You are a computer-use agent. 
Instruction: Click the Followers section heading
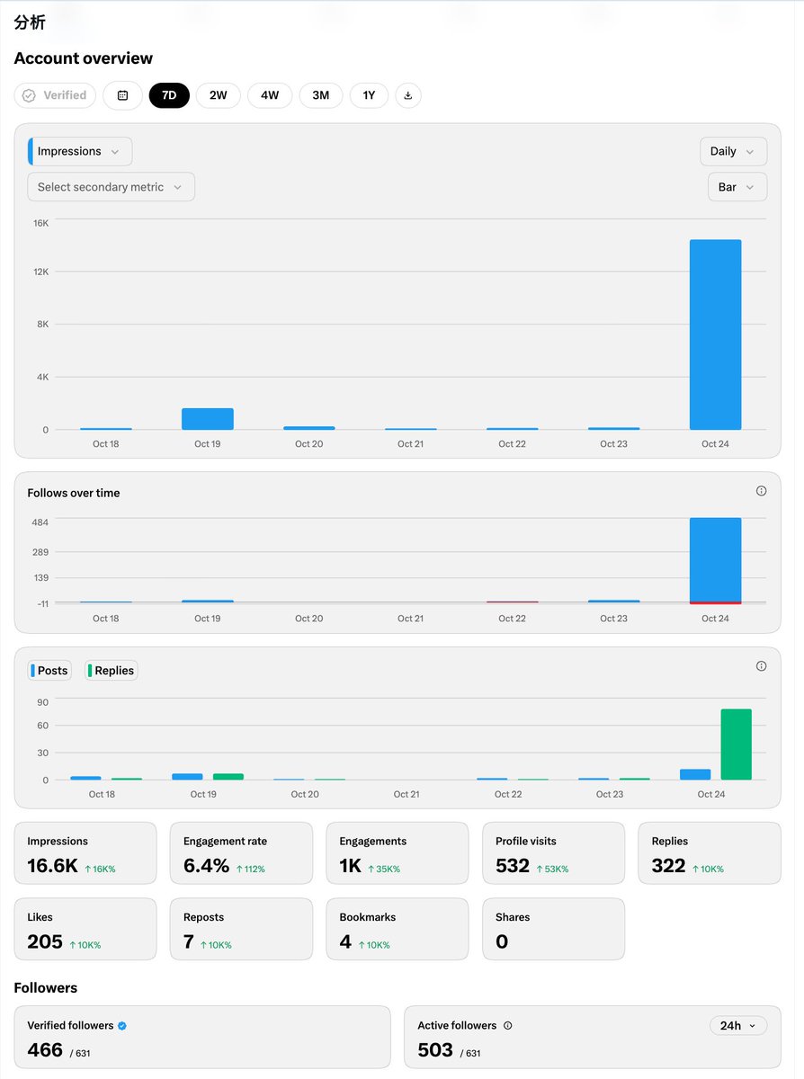tap(46, 987)
